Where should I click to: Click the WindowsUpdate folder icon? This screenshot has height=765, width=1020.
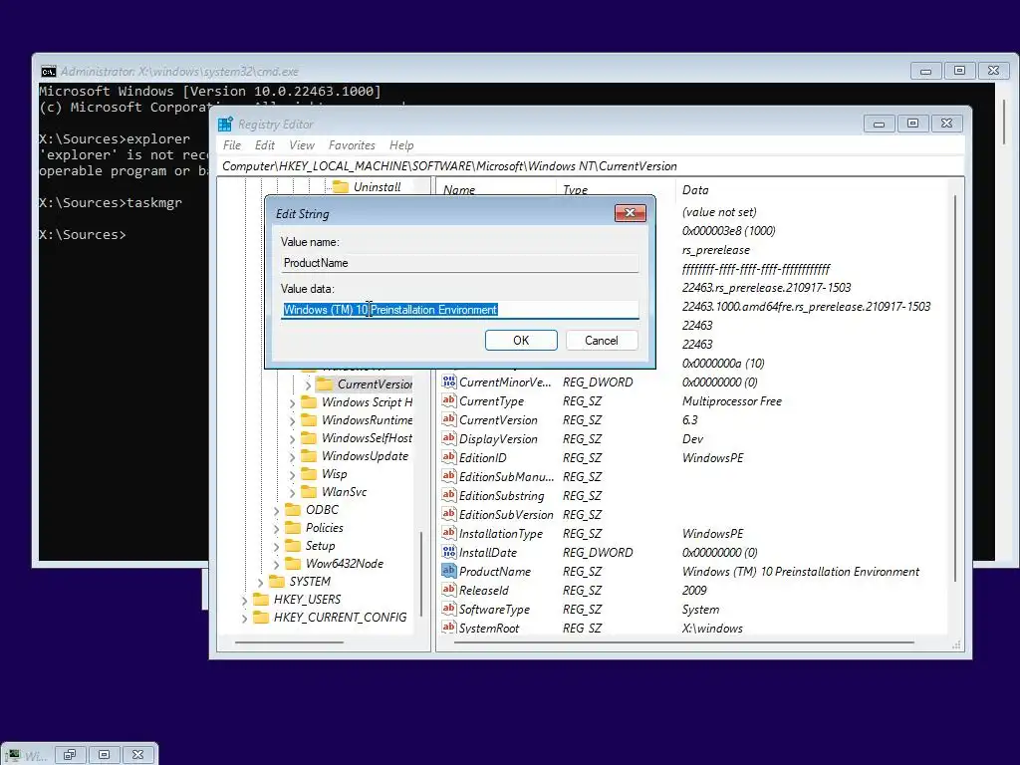309,456
